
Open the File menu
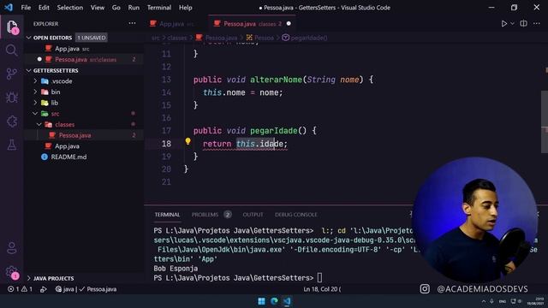coord(26,8)
